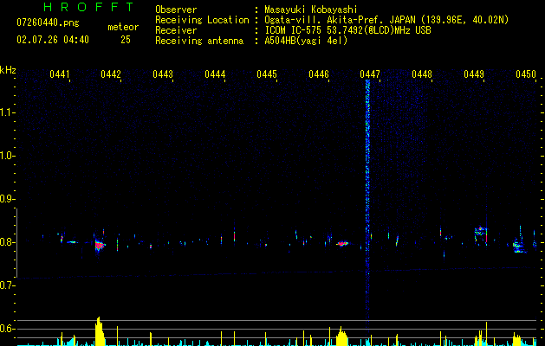
Task: Click the 0447 time marker
Action: click(370, 74)
